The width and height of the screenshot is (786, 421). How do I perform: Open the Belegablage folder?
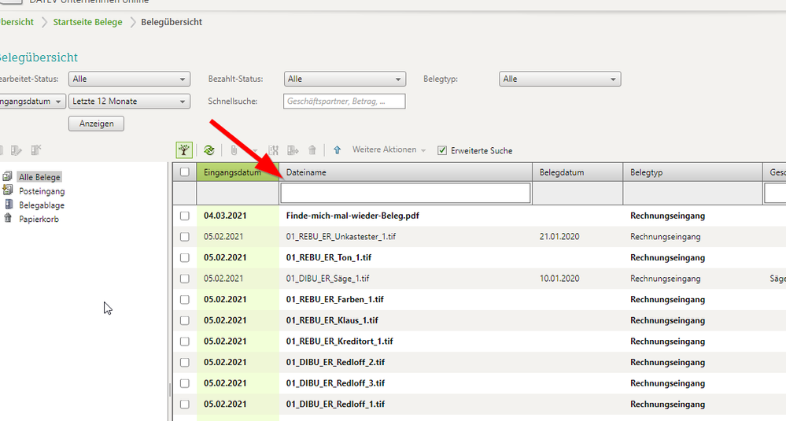tap(42, 205)
